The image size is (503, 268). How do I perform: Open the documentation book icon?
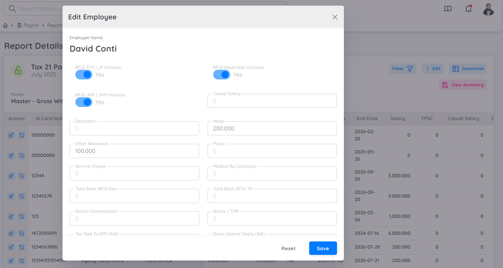(x=448, y=9)
